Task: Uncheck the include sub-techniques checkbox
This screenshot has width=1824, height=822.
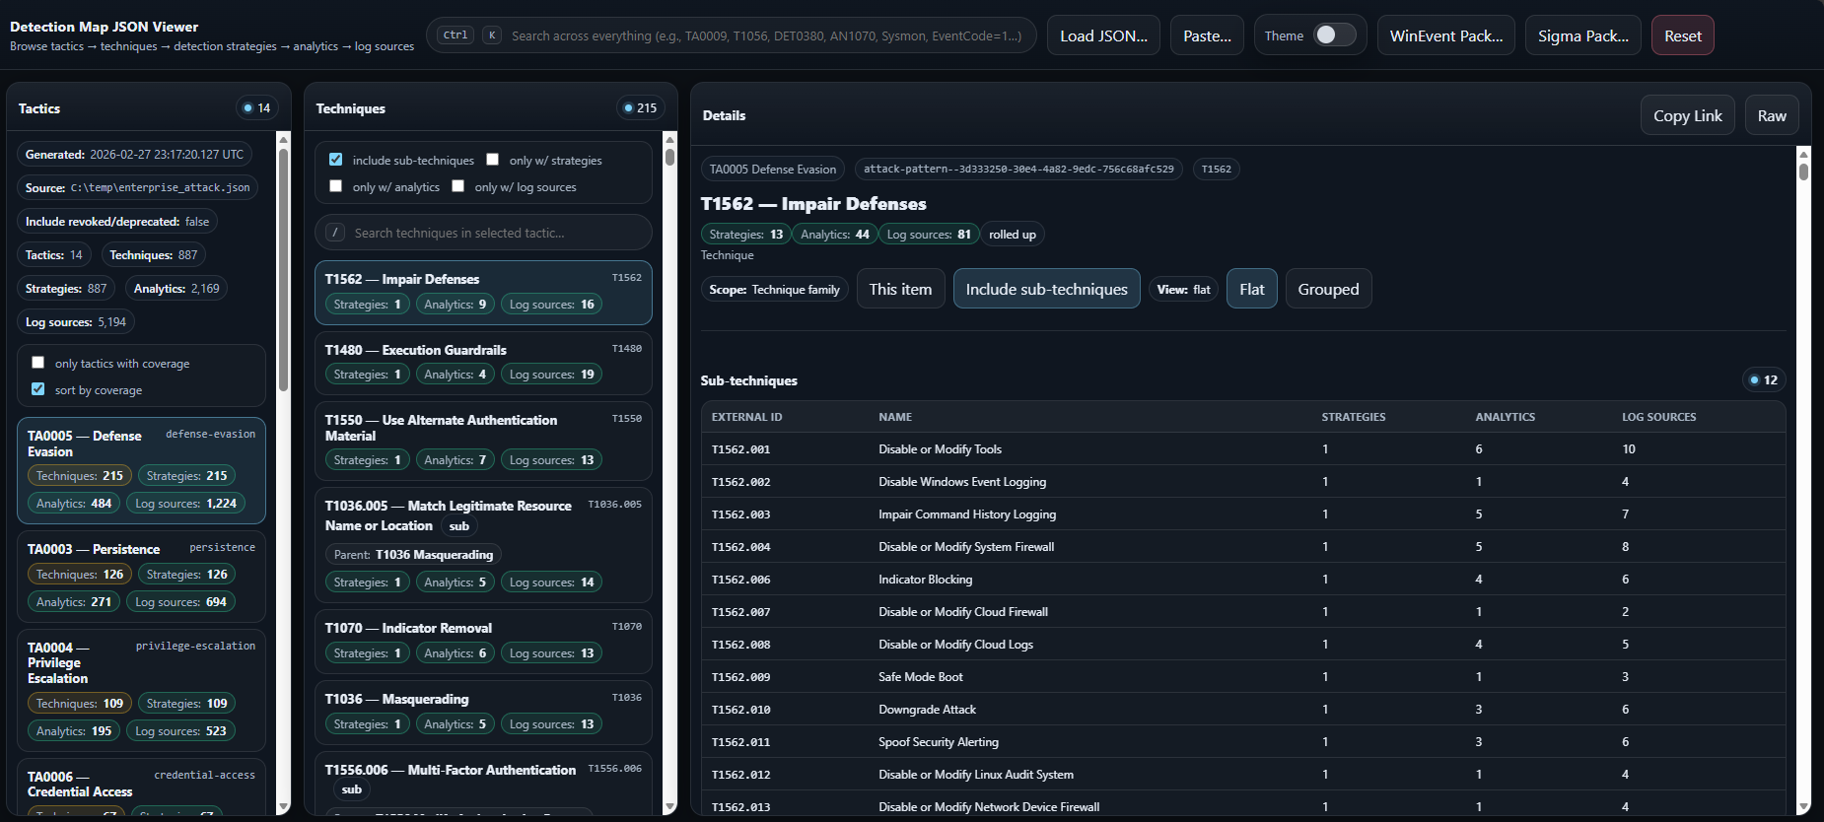Action: click(x=336, y=160)
